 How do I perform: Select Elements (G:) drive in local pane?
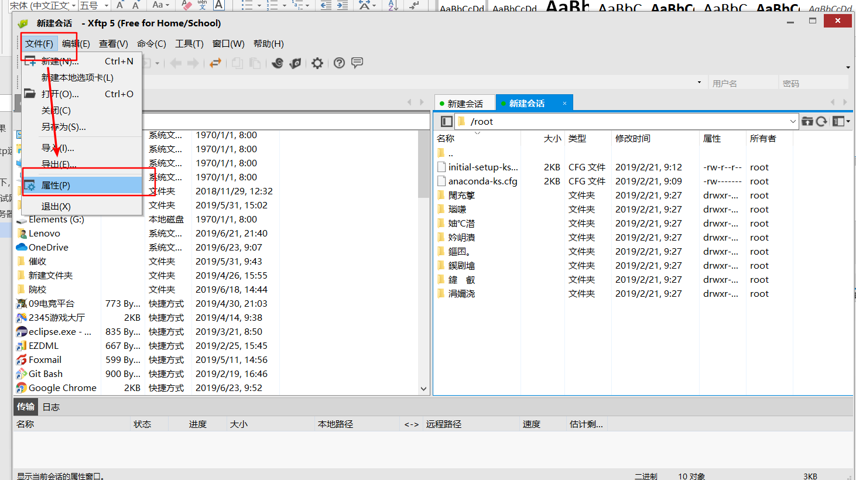point(56,220)
